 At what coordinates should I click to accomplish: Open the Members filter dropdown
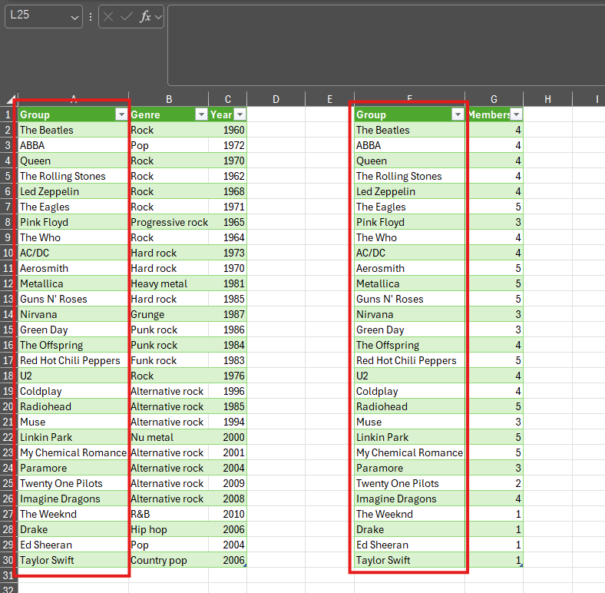point(516,114)
